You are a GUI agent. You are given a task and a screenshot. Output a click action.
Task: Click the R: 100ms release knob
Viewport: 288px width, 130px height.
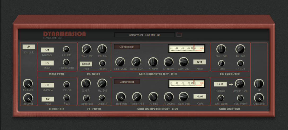[x=168, y=62]
